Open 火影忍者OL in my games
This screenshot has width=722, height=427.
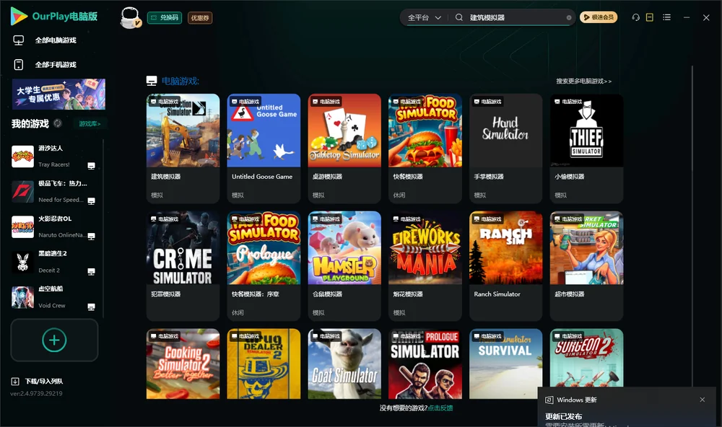[54, 226]
